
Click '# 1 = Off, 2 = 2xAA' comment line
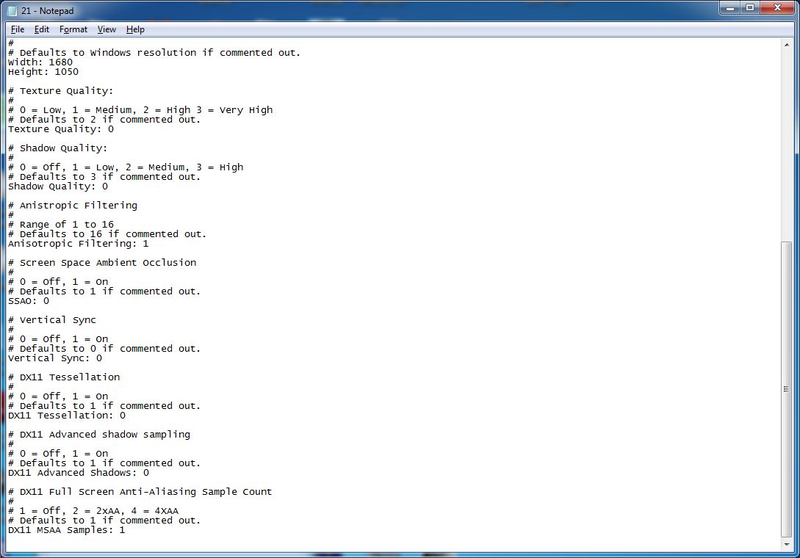[x=93, y=510]
